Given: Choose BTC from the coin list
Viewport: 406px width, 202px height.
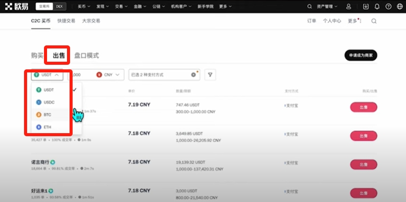Looking at the screenshot, I should pos(57,115).
